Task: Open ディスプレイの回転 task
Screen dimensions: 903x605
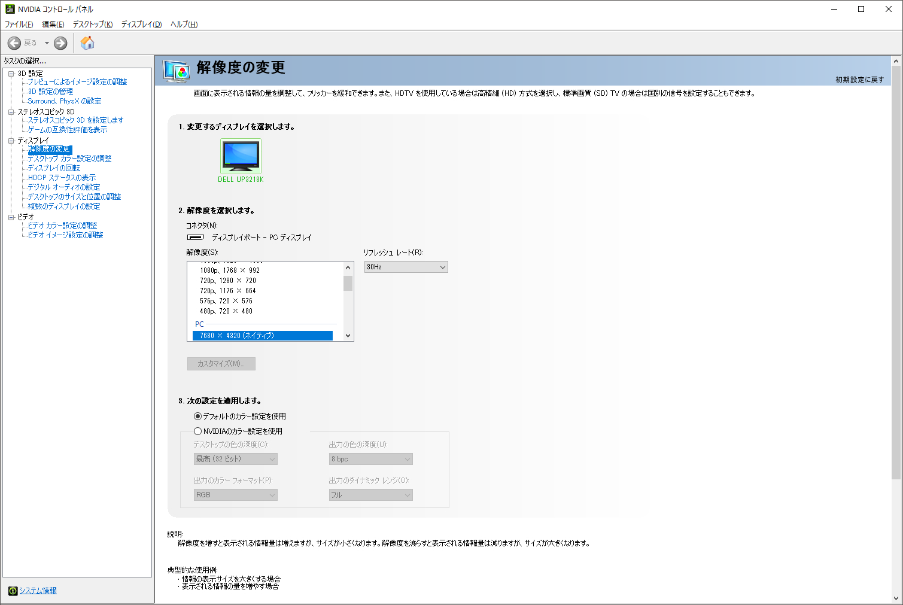Action: pos(54,168)
